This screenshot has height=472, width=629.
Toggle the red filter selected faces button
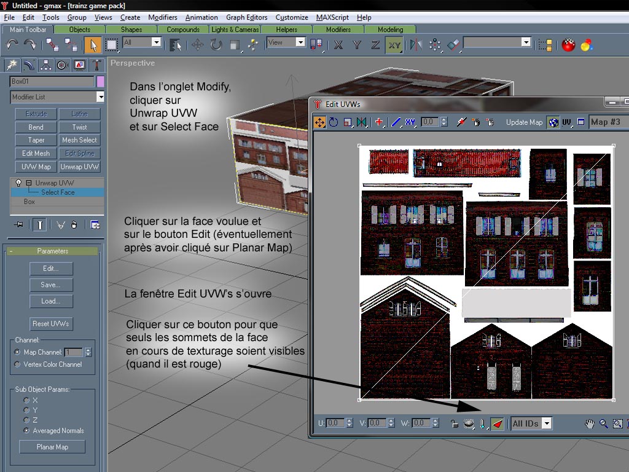(498, 423)
